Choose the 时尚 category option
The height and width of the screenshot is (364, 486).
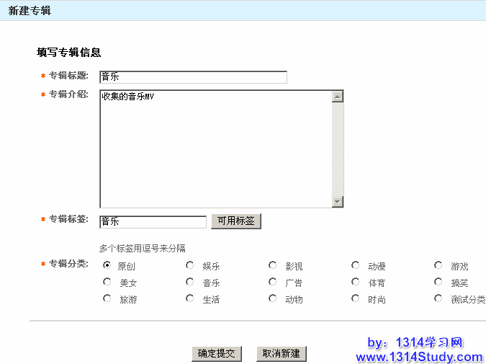pyautogui.click(x=356, y=298)
